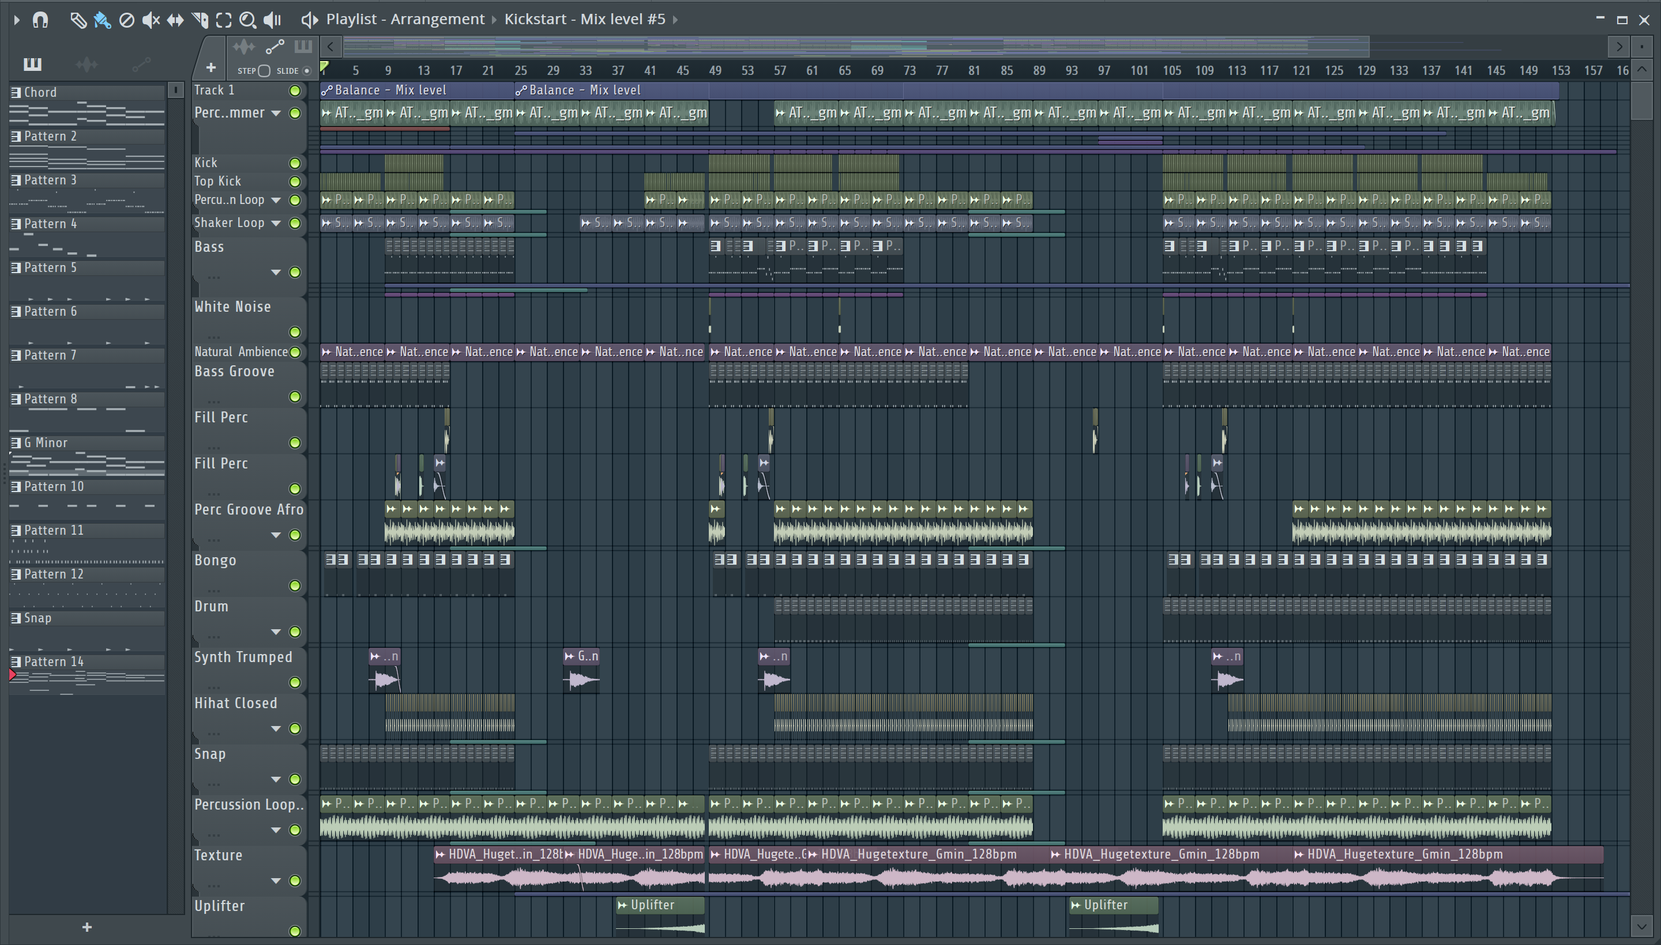Screen dimensions: 1661x945
Task: Mute the Bongo track
Action: 295,586
